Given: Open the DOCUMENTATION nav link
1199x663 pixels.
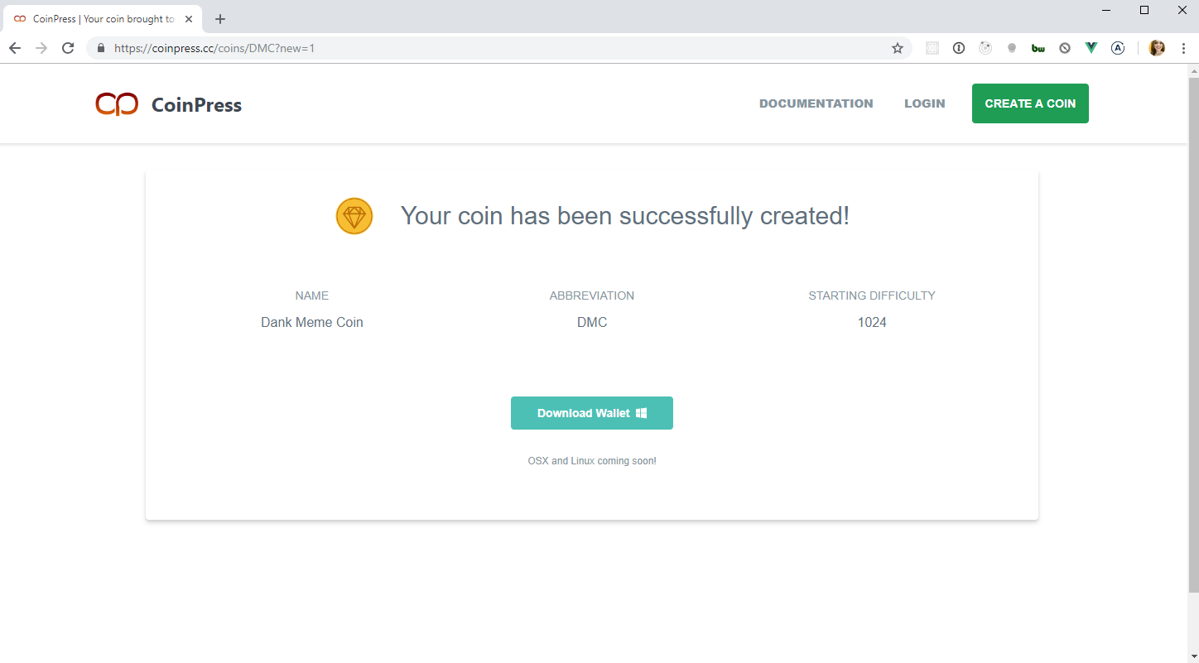Looking at the screenshot, I should [816, 103].
